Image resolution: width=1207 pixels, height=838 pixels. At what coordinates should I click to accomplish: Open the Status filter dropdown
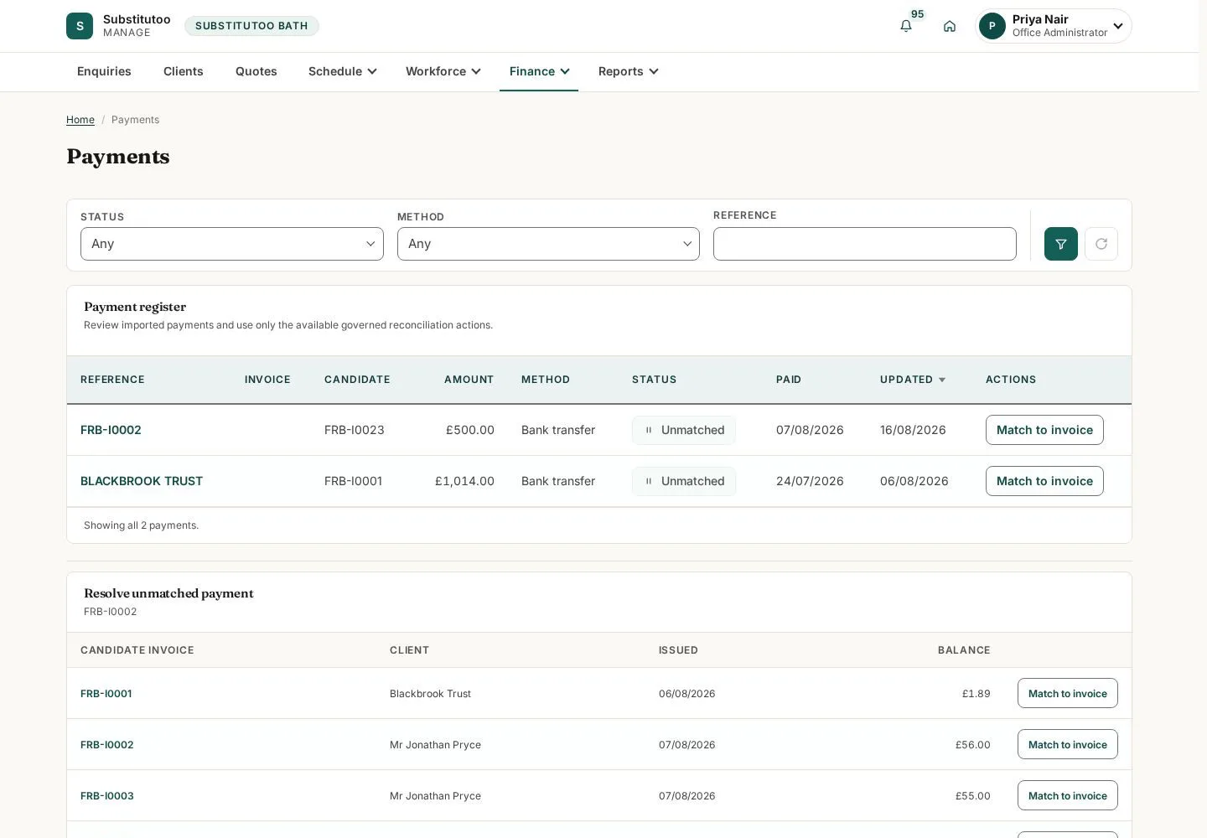232,244
